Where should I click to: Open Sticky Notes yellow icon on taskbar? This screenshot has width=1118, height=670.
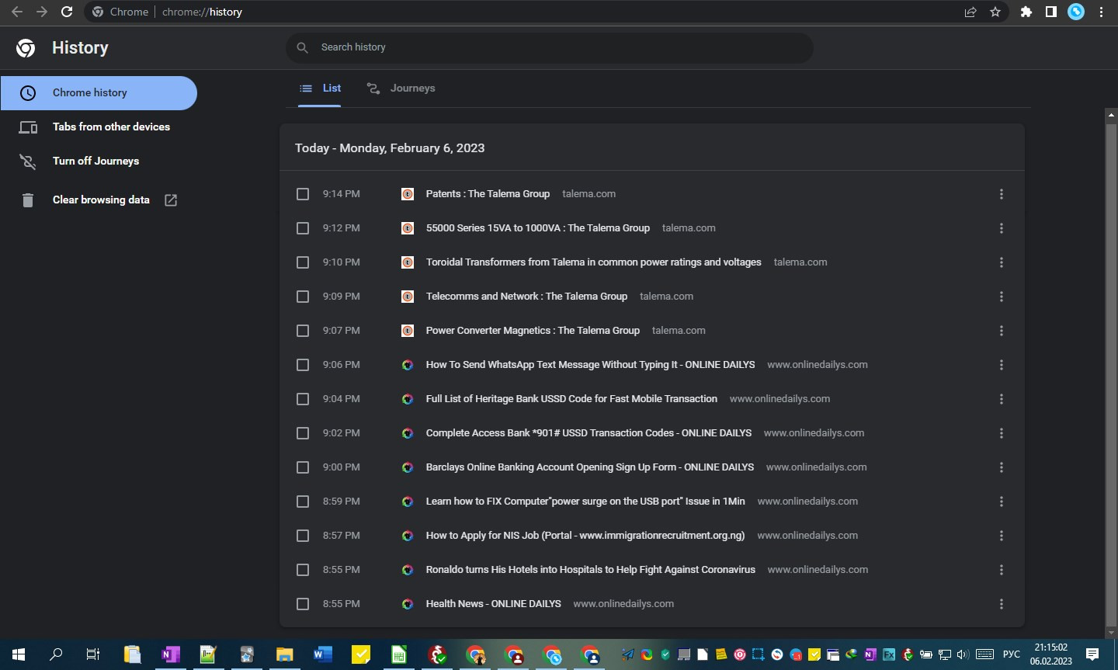point(360,654)
